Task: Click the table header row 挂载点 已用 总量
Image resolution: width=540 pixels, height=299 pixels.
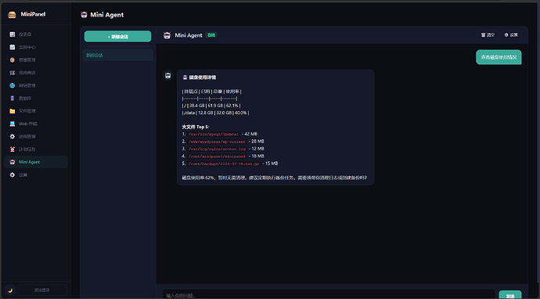Action: click(212, 92)
